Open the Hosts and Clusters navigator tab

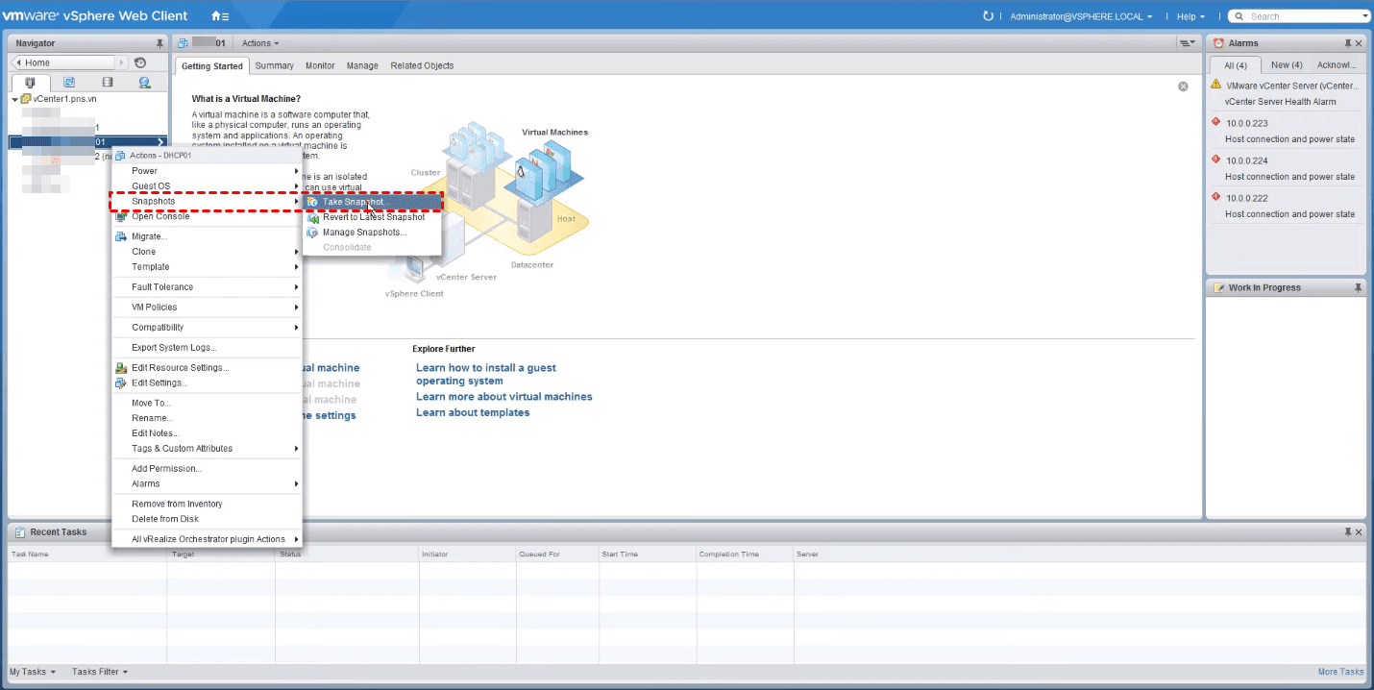click(x=30, y=83)
